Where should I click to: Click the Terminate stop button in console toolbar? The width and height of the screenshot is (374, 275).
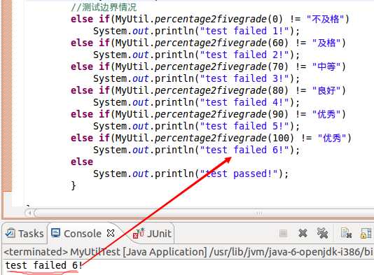(283, 233)
